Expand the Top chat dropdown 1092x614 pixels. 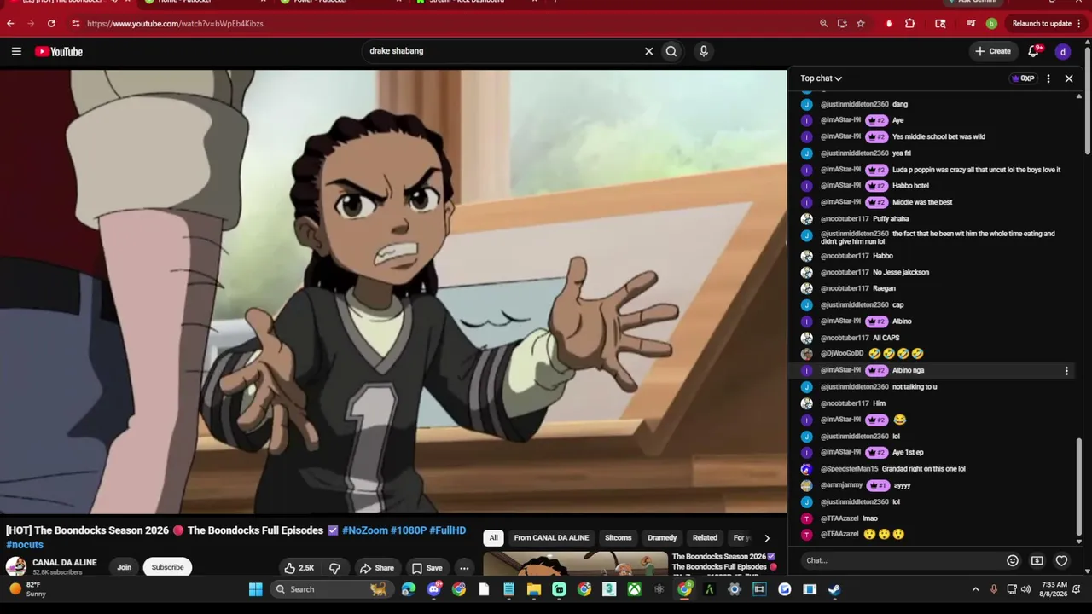tap(821, 78)
